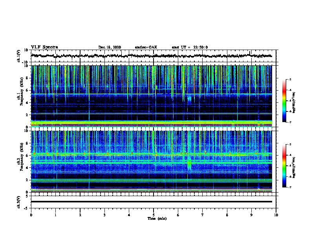Click the "VLF Spectra" title text
Viewport: 311px width, 241px height.
tap(44, 47)
